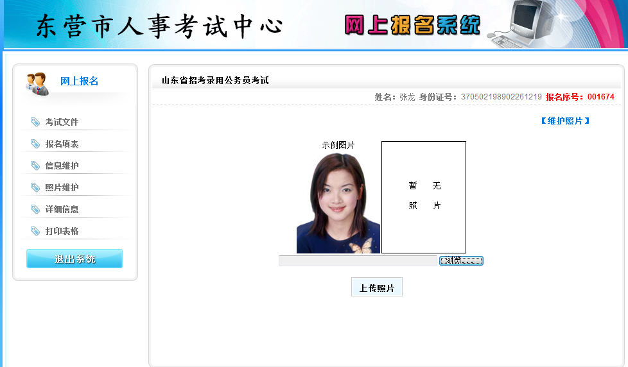Click the 上传照片 upload button

coord(377,287)
